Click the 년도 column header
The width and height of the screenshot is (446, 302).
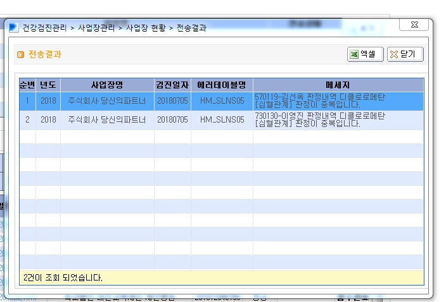point(48,85)
